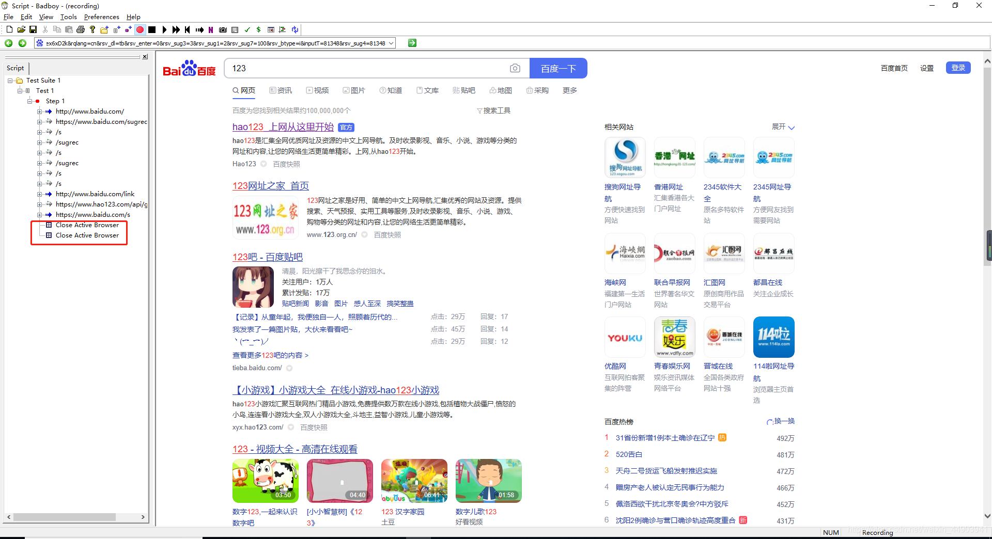Collapse Test Suite 1 node

tap(10, 81)
